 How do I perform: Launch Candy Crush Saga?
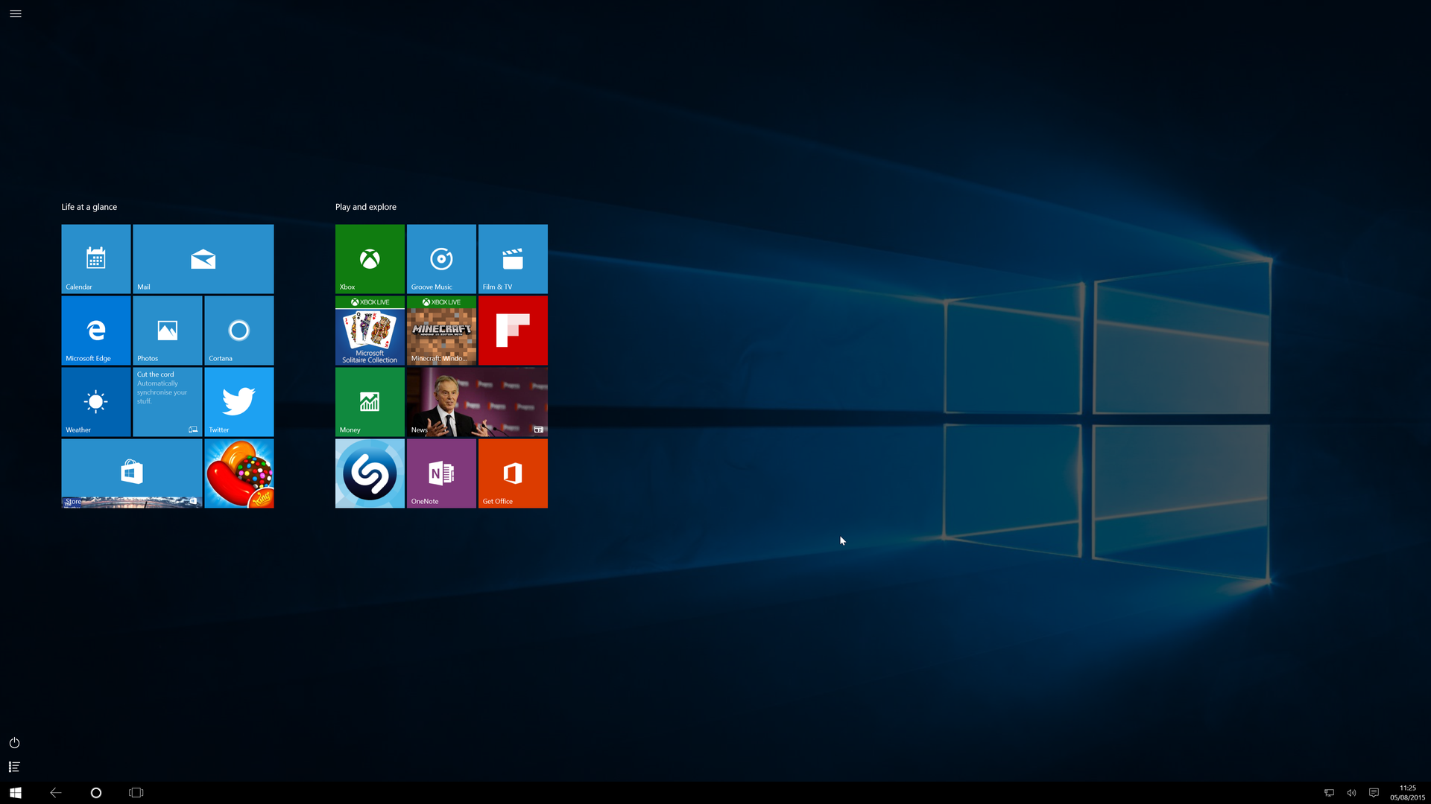238,473
